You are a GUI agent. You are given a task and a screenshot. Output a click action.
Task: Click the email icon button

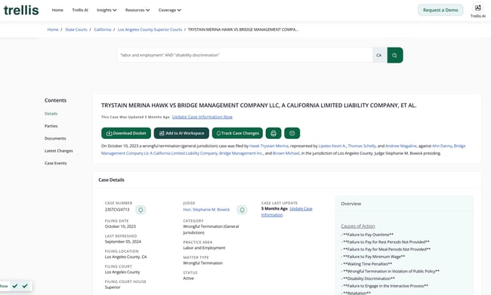coord(292,134)
